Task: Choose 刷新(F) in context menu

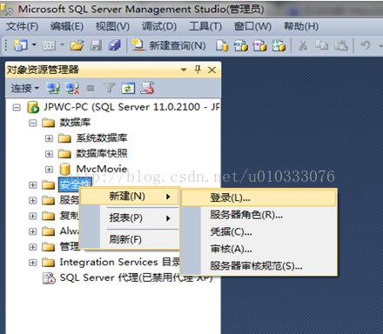Action: click(130, 240)
